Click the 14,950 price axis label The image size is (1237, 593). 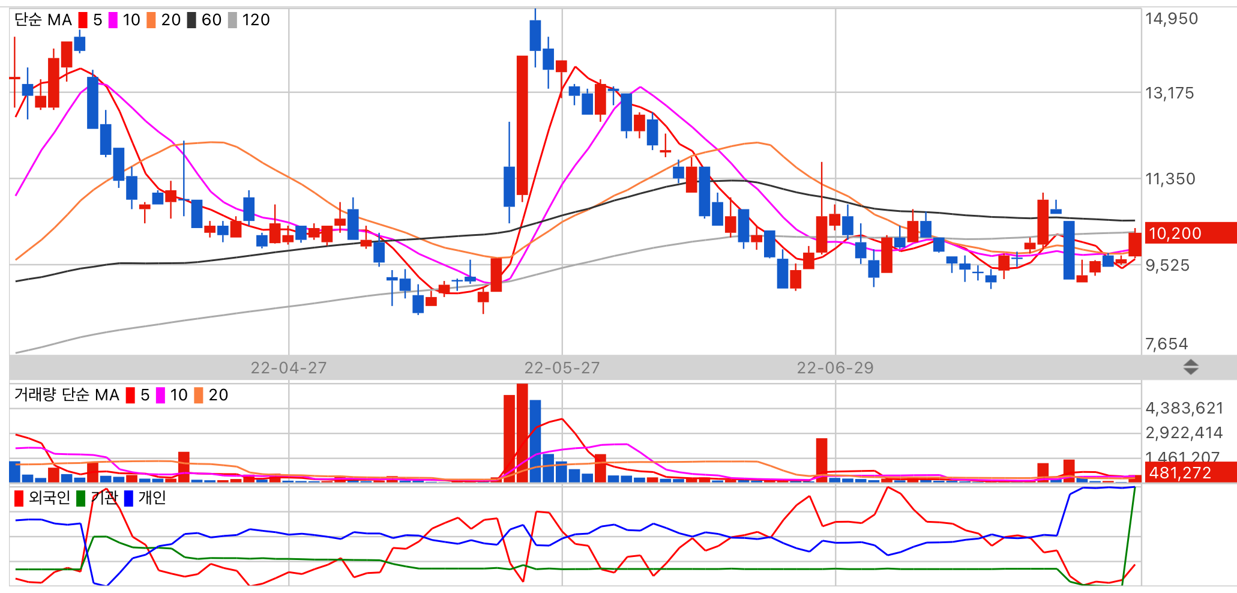point(1171,19)
